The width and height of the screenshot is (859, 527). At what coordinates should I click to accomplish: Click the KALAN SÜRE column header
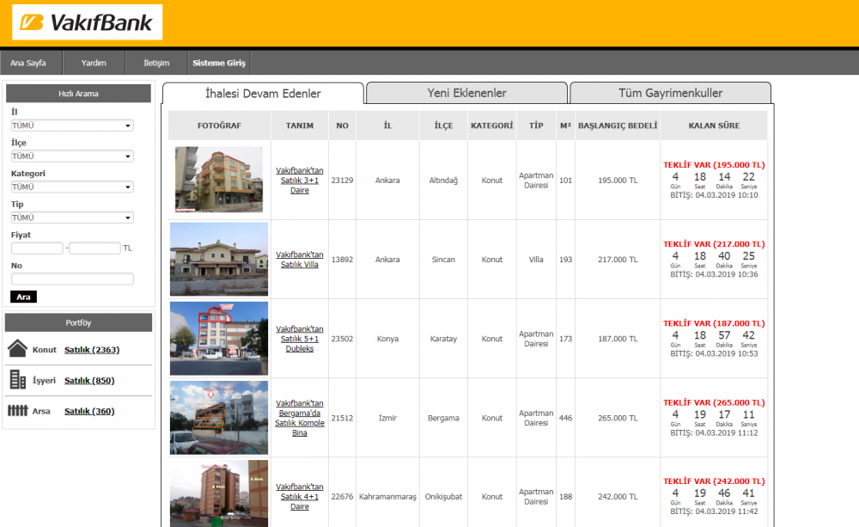tap(715, 126)
